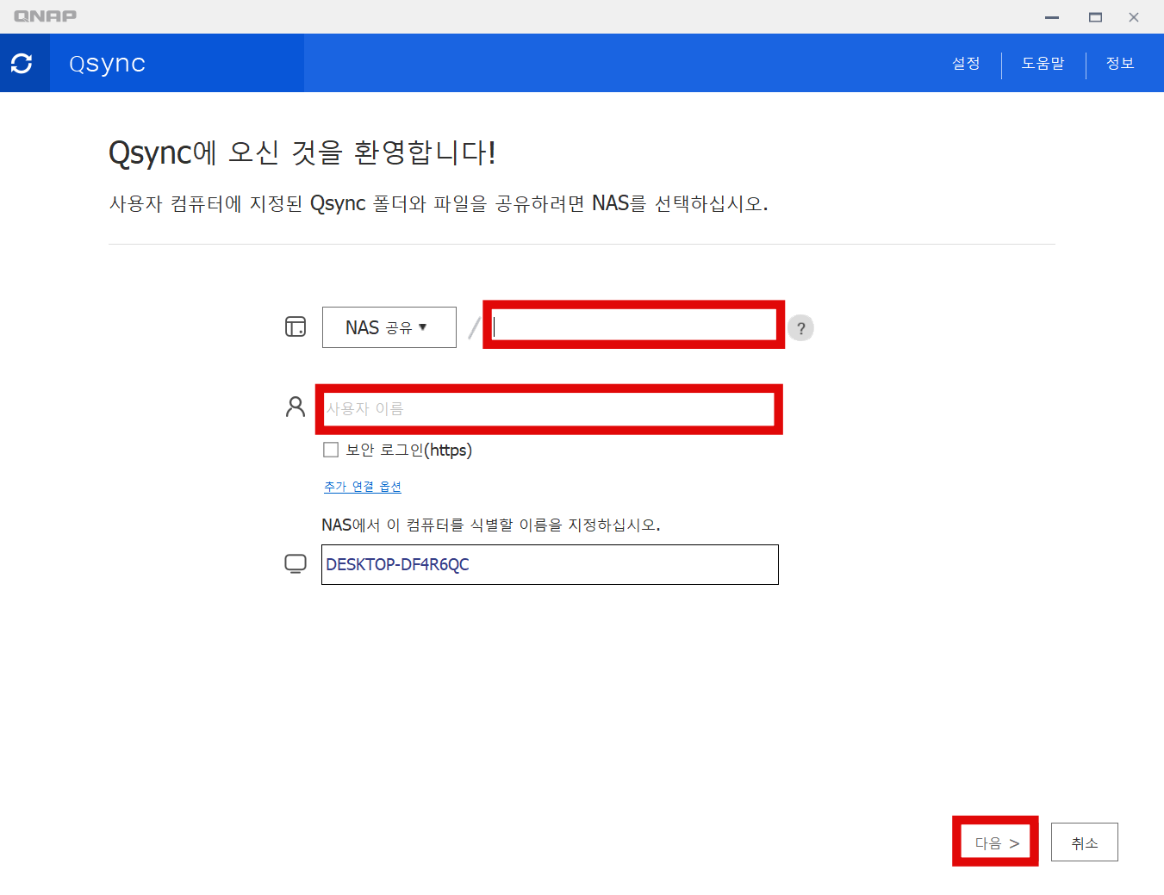Screen dimensions: 1164x895
Task: Minimize the Qsync window
Action: pyautogui.click(x=1052, y=17)
